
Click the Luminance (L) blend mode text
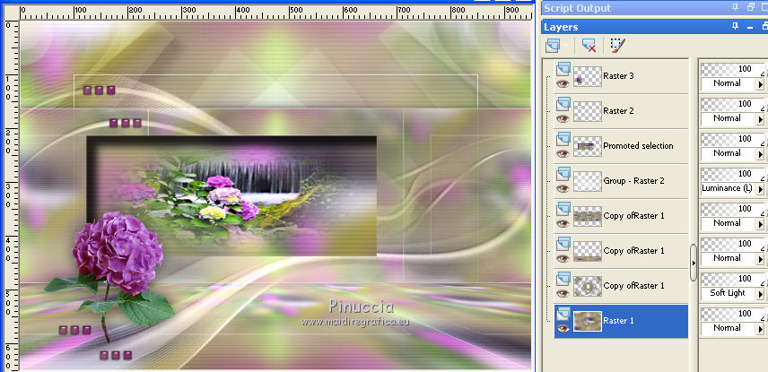[727, 188]
